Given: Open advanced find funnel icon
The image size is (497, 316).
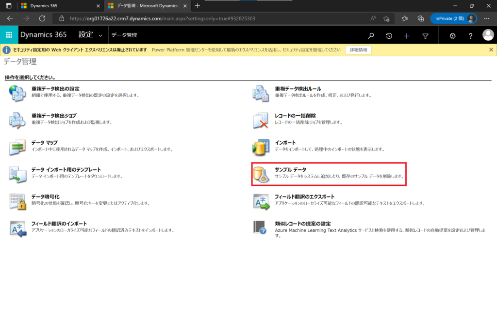Looking at the screenshot, I should (425, 35).
